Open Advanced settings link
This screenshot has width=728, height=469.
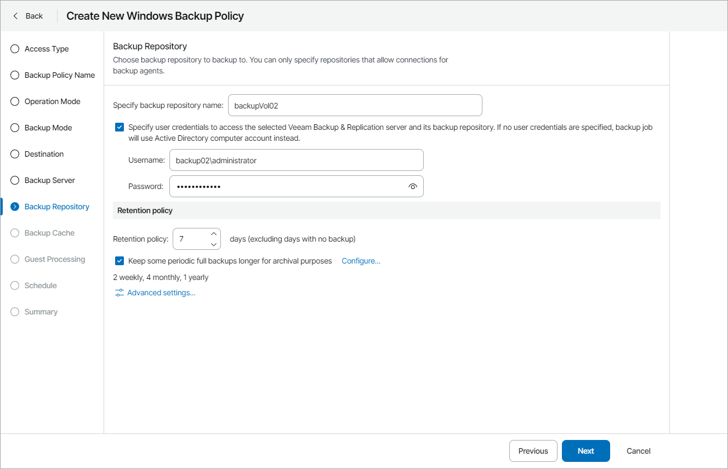coord(161,293)
